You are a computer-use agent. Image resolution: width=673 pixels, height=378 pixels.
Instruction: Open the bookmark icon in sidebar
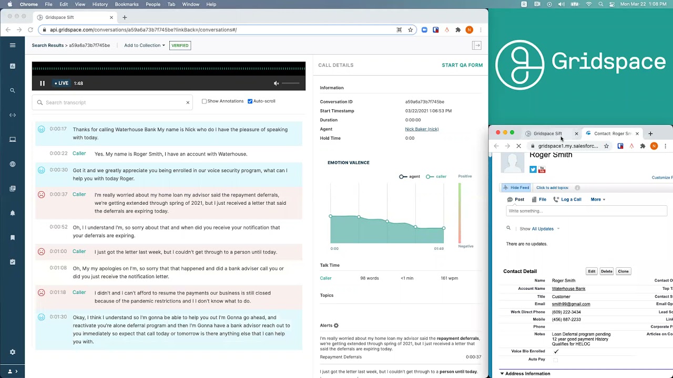click(13, 237)
